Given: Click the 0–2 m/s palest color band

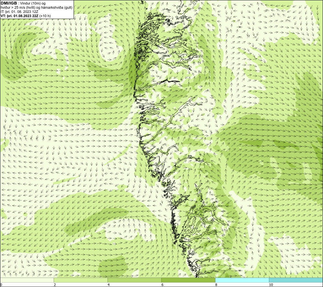Looking at the screenshot, I should tap(27, 280).
